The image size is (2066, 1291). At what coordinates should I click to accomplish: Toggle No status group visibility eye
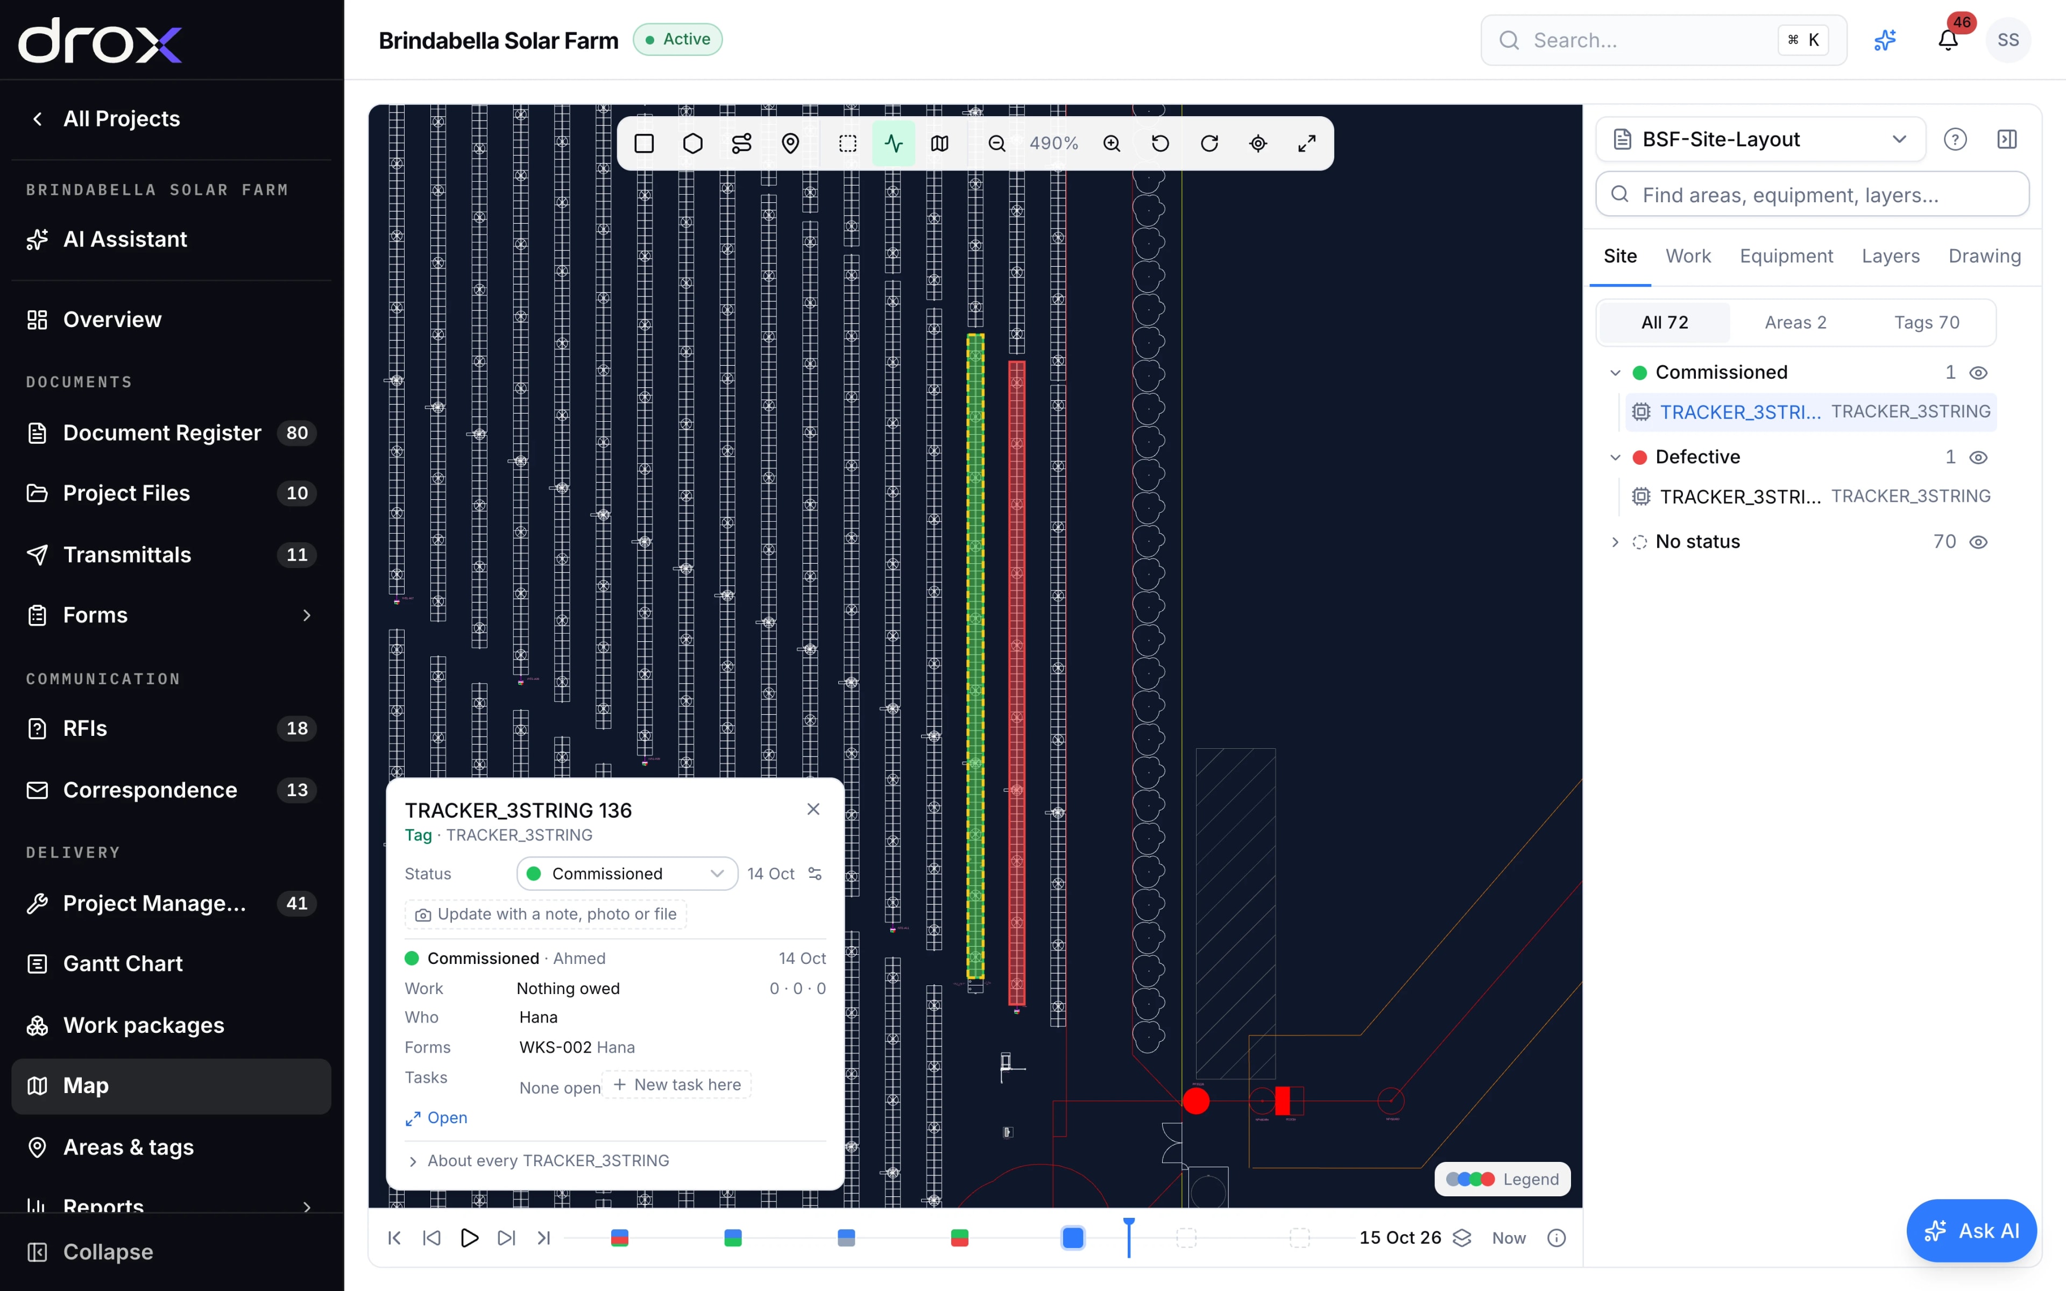(x=1978, y=542)
